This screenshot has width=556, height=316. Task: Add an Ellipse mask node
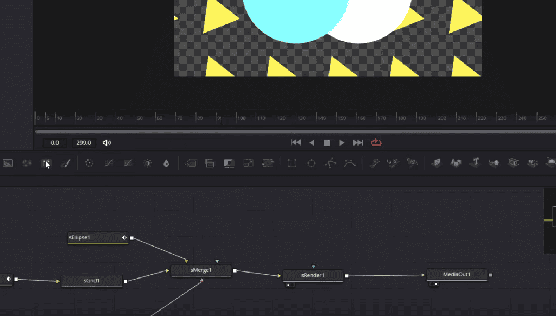311,163
